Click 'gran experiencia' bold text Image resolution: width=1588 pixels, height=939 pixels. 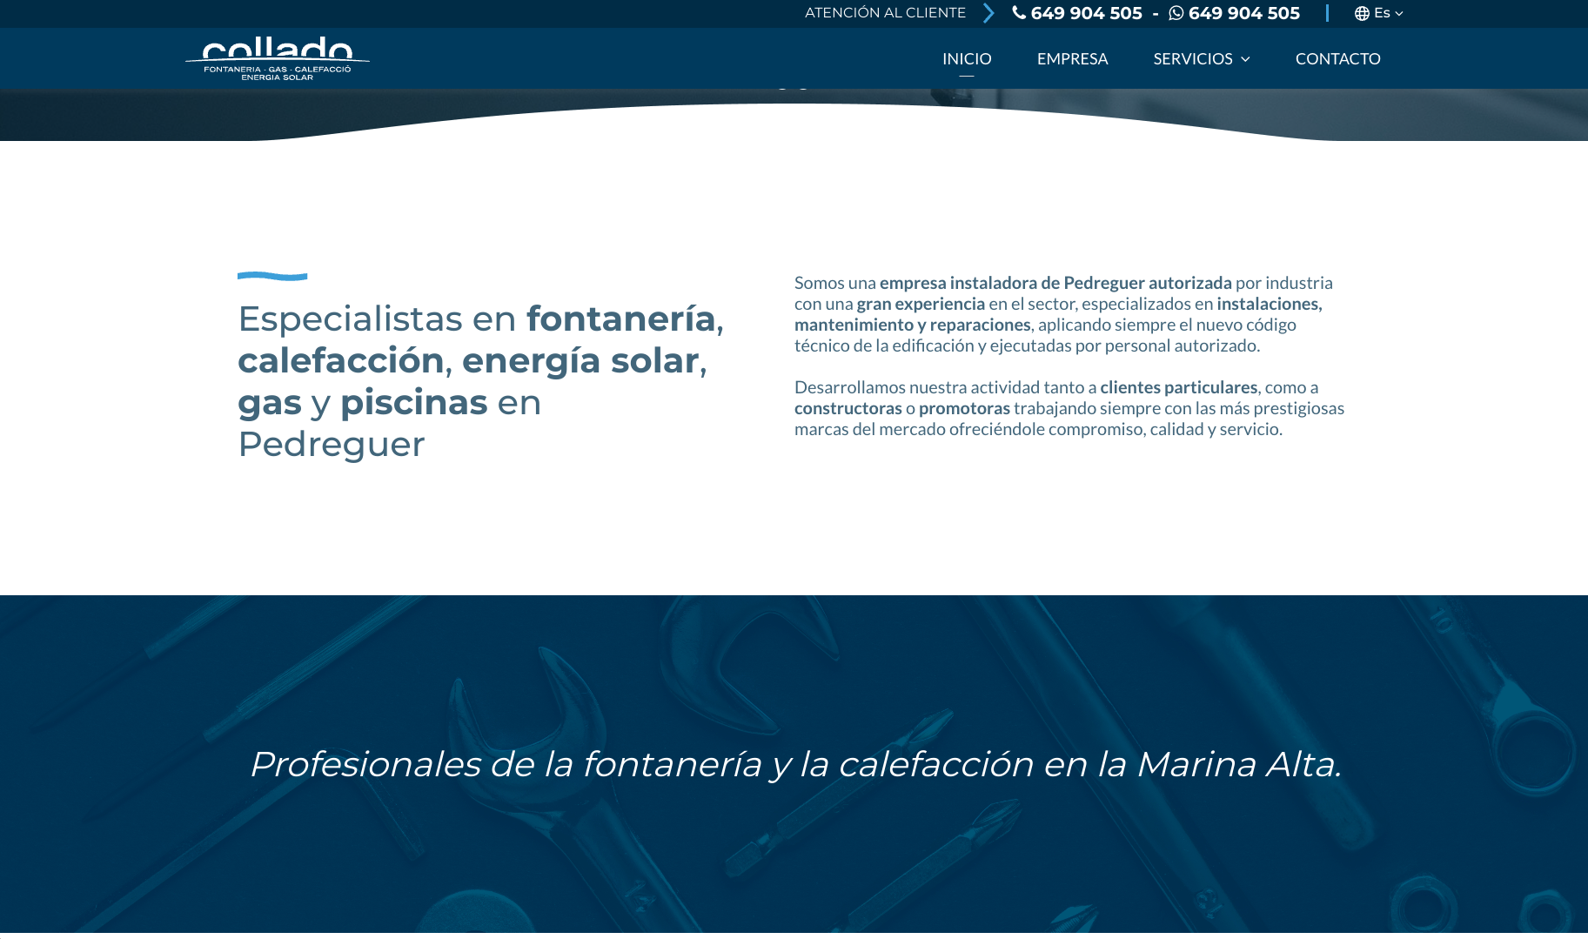921,304
